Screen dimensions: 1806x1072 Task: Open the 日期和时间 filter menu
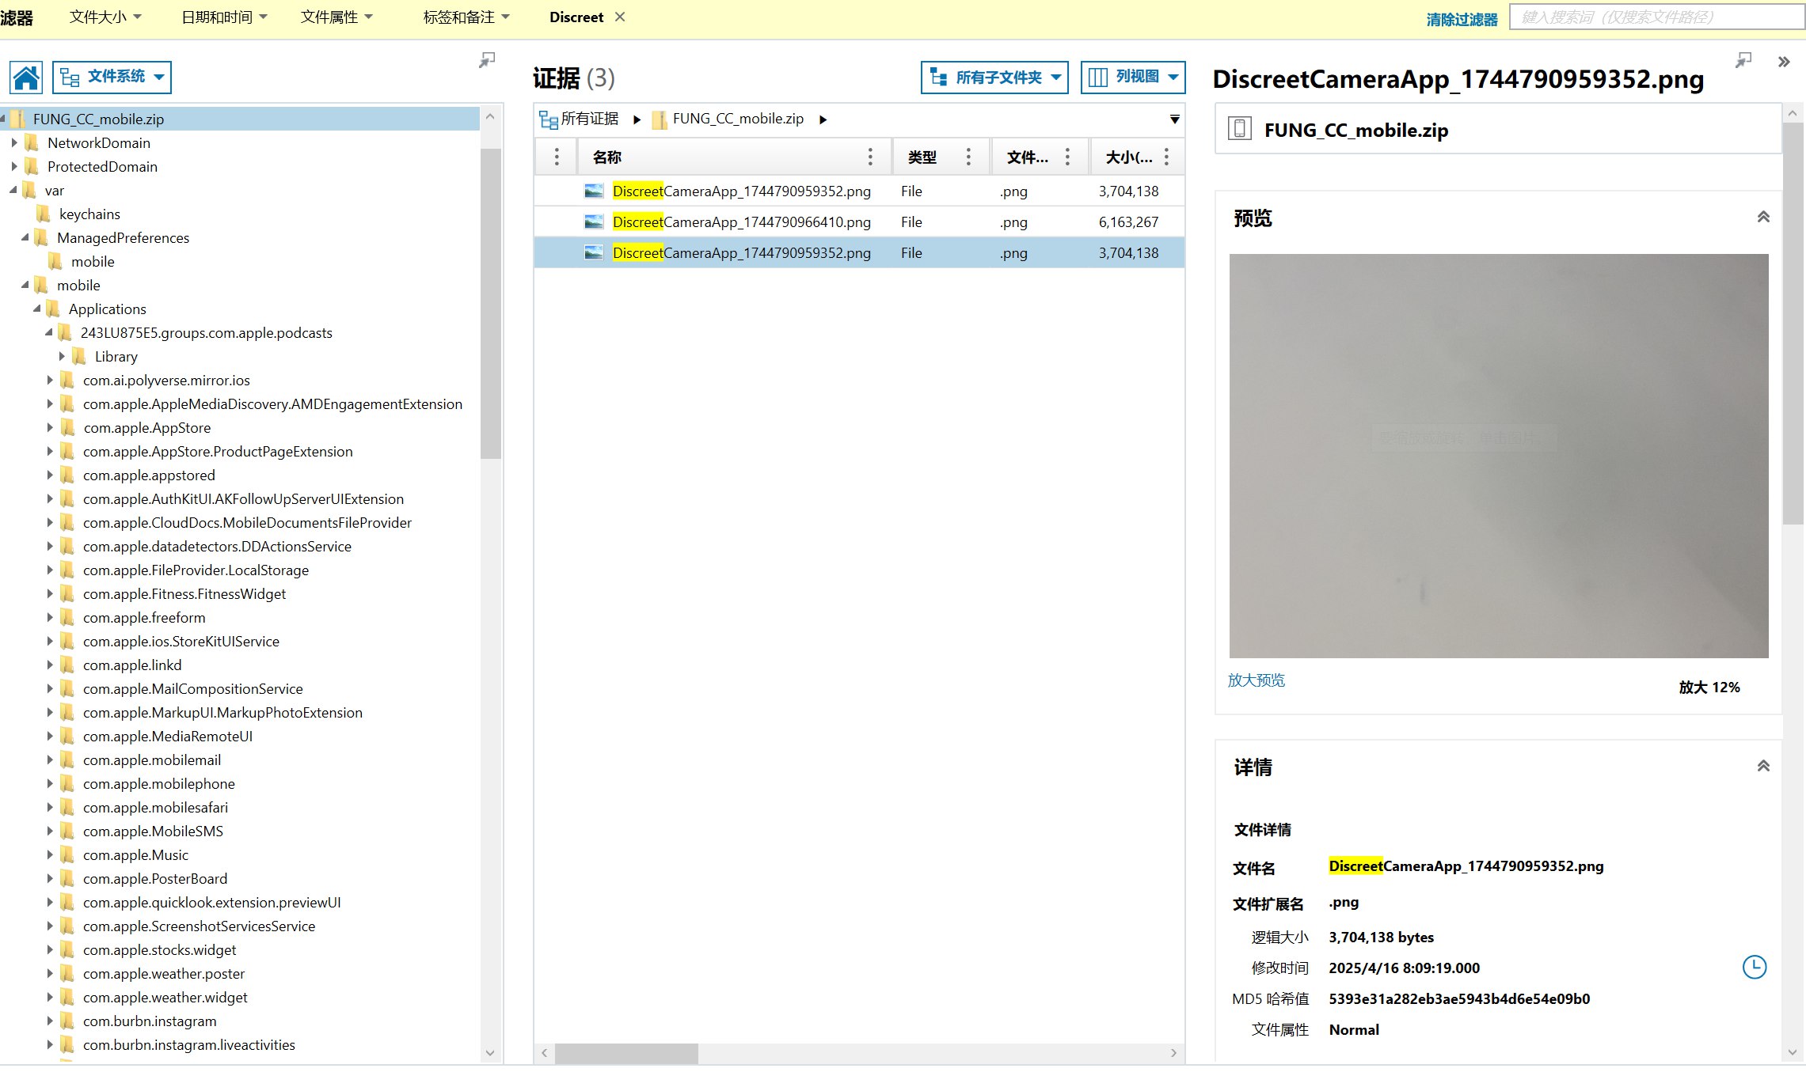[x=224, y=17]
